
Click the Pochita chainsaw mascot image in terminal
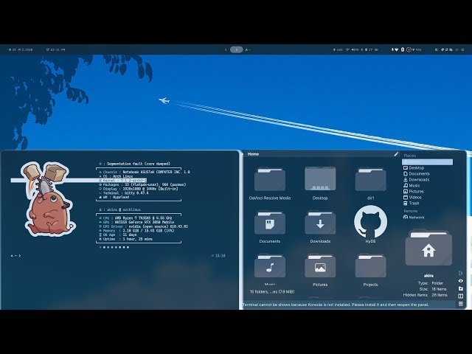point(48,199)
